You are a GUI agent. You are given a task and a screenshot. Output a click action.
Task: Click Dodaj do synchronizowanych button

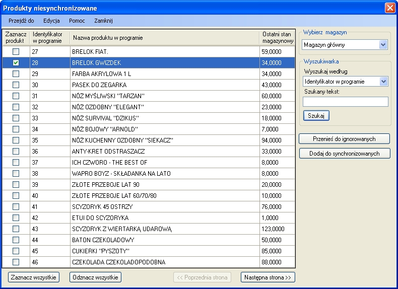tap(345, 154)
